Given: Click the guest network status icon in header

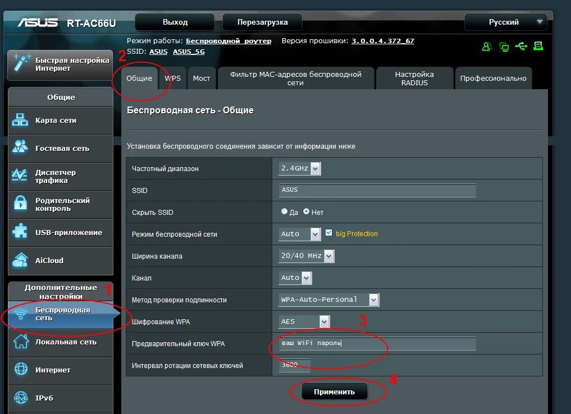Looking at the screenshot, I should (x=487, y=47).
